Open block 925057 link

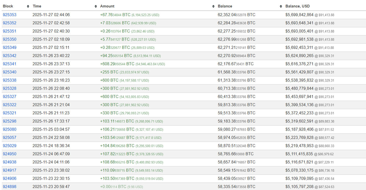tap(9, 138)
